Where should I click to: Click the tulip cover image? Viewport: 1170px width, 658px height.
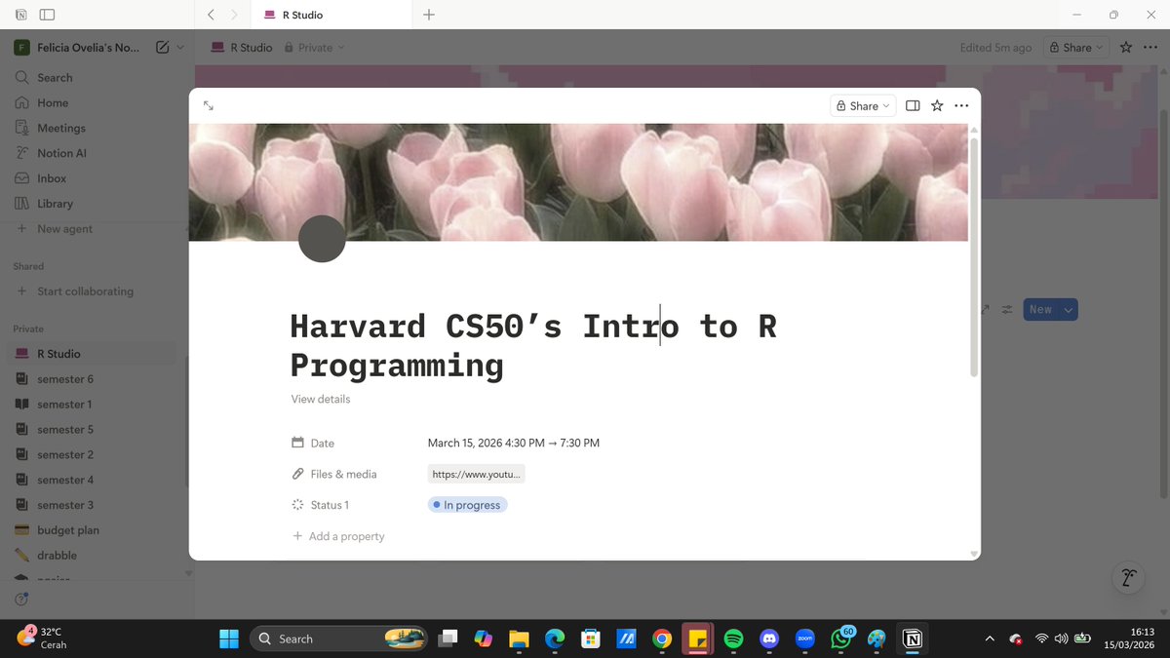pyautogui.click(x=578, y=181)
